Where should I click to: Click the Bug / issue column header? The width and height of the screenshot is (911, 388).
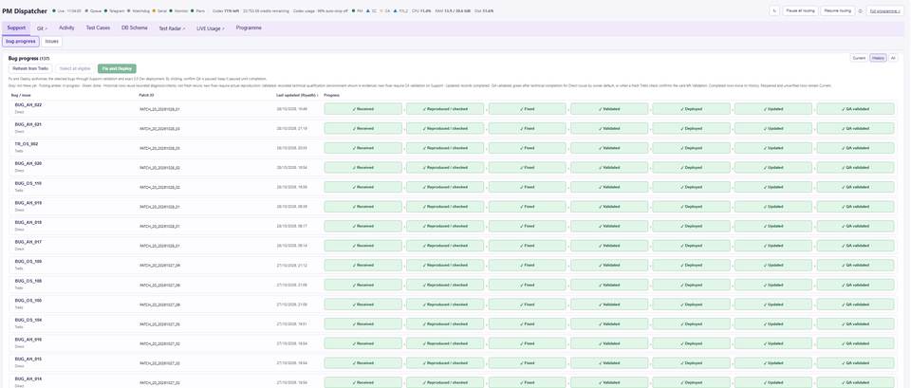[21, 94]
